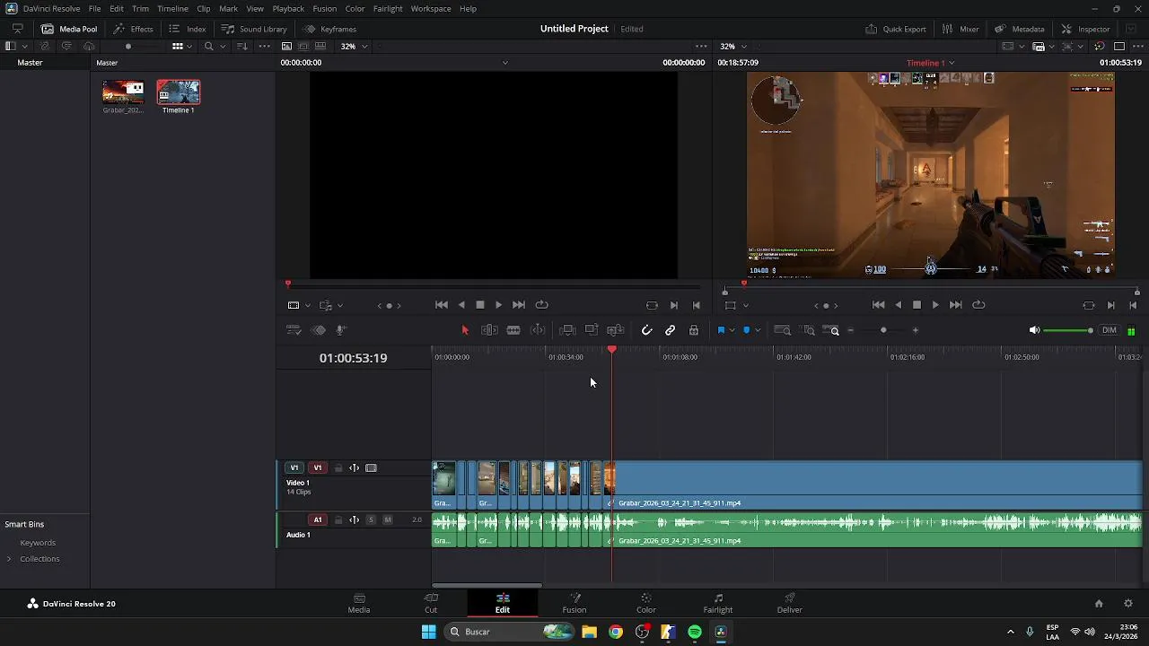Disable Video 1 track via filmstrip icon
Screen dimensions: 1149x646
pos(371,467)
